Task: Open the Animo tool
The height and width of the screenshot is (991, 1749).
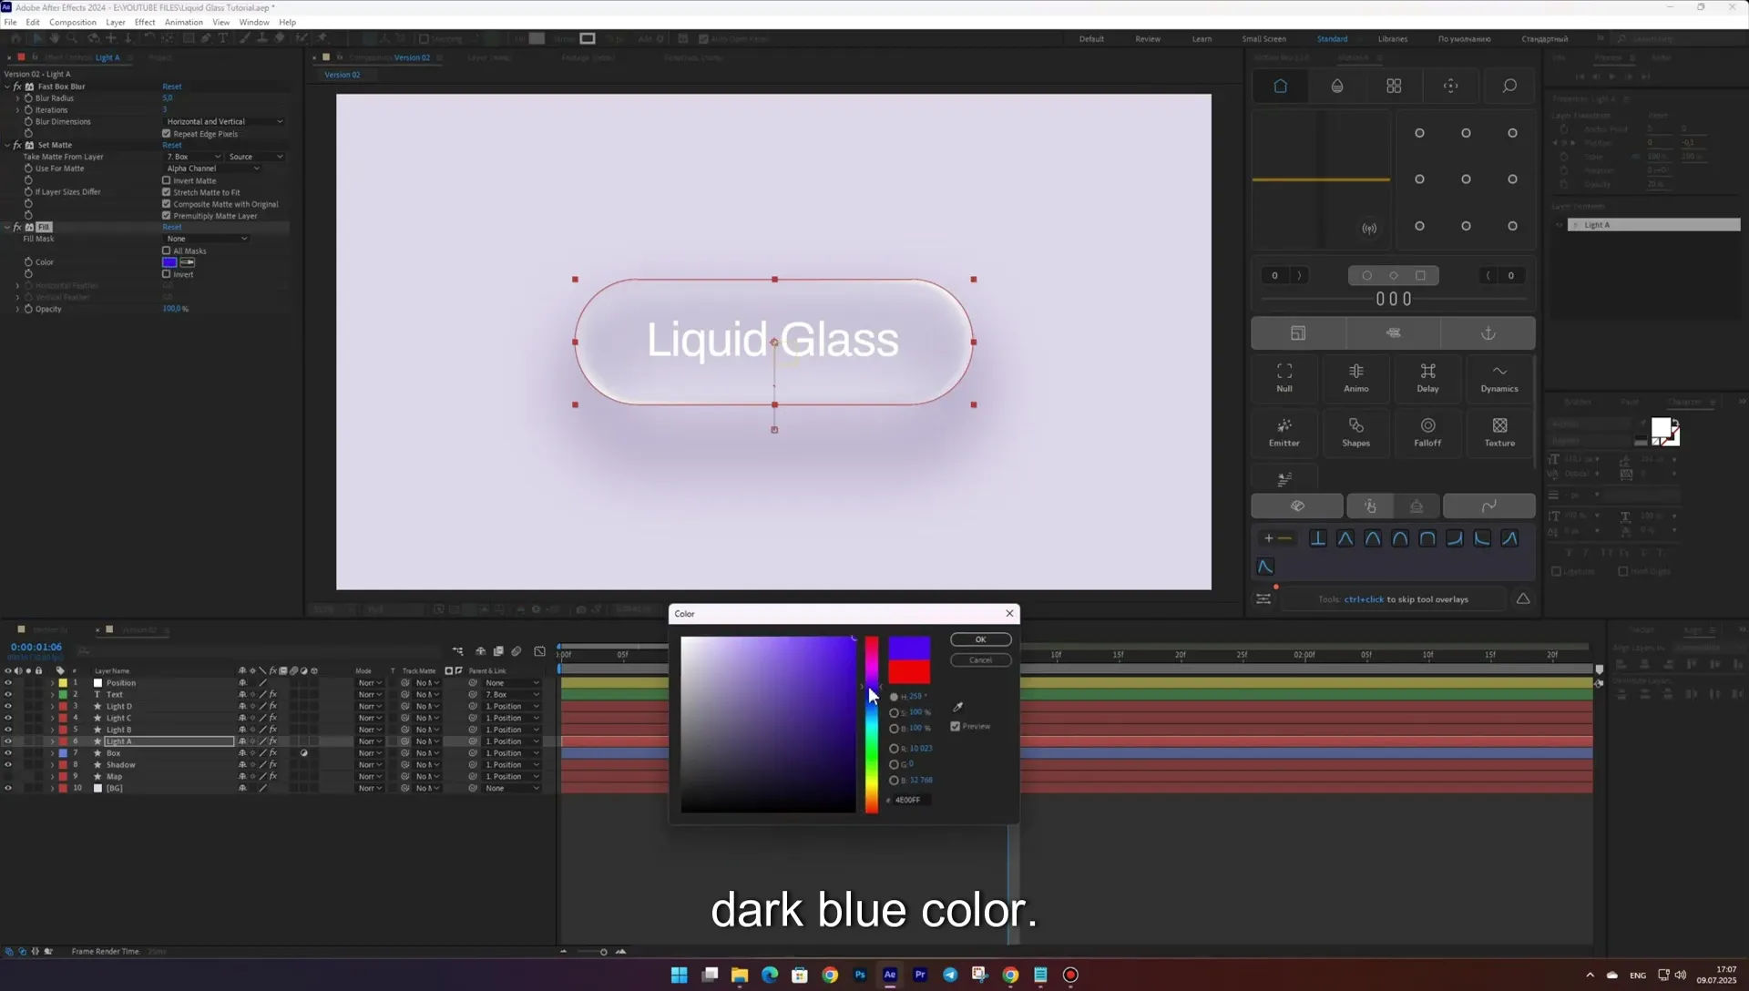Action: tap(1355, 377)
